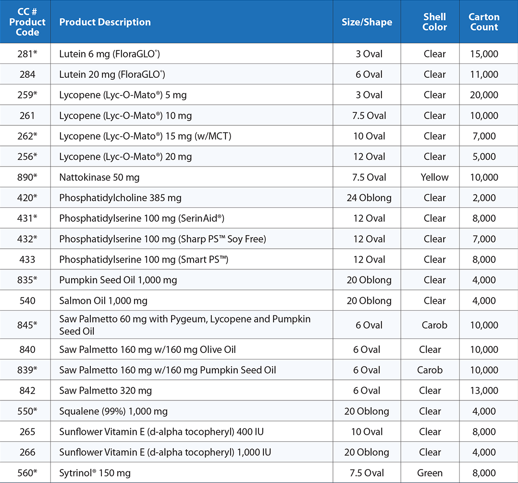Click 'Sunflower Vitamin E (d-alpha tocopheryl) 400 IU'
This screenshot has height=483, width=518.
(161, 432)
